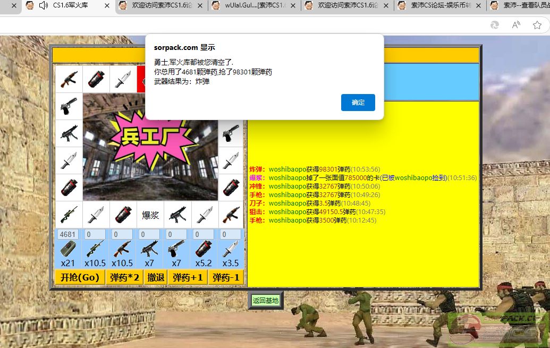This screenshot has width=550, height=348.
Task: Click the read aloud icon in address bar
Action: coord(516,25)
